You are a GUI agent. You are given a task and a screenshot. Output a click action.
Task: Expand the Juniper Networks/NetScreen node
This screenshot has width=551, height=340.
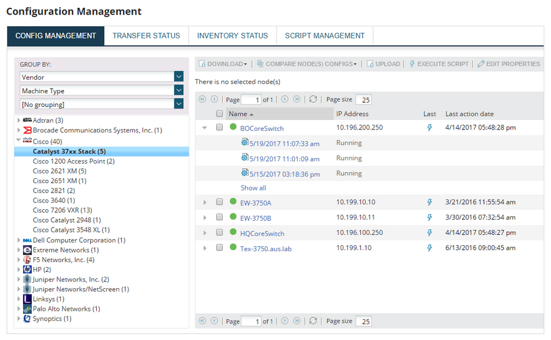[19, 289]
